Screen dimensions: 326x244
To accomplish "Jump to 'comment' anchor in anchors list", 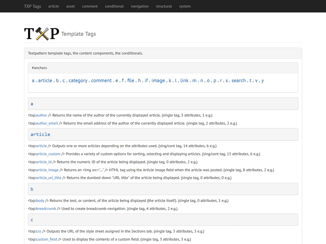I will pyautogui.click(x=101, y=81).
